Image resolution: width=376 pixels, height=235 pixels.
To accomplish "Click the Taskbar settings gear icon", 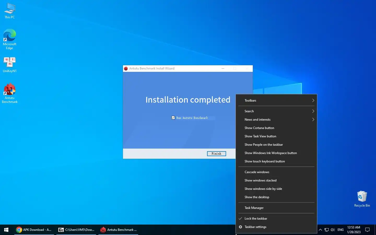I will 240,227.
